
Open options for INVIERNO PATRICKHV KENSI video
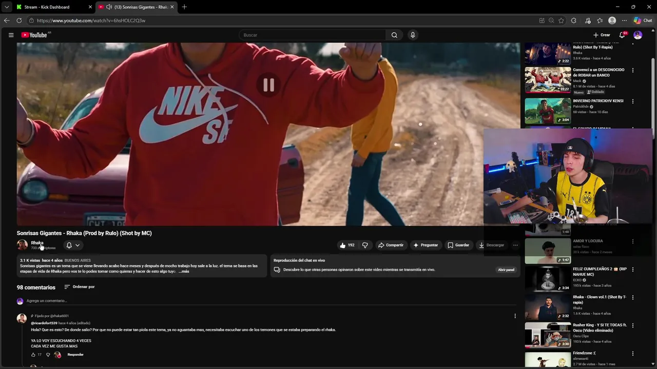[632, 101]
